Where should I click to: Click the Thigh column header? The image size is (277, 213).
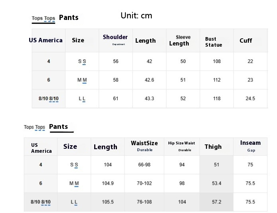tap(213, 147)
